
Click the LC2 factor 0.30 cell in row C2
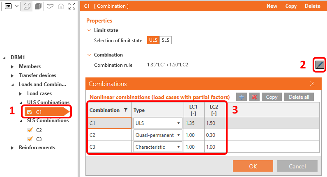(x=215, y=135)
